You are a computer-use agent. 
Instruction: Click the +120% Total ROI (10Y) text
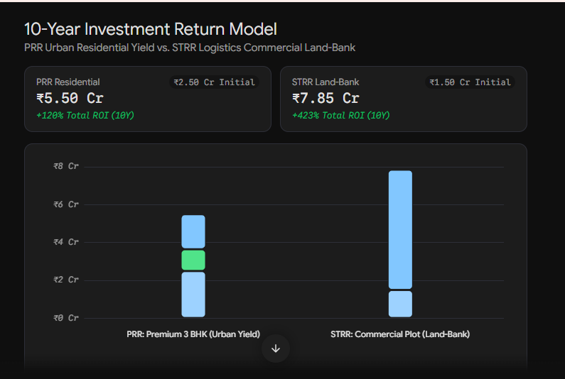85,115
